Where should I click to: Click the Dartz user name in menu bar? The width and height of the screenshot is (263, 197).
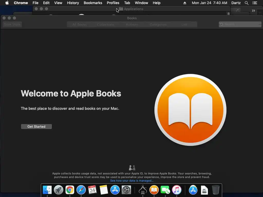(x=236, y=3)
